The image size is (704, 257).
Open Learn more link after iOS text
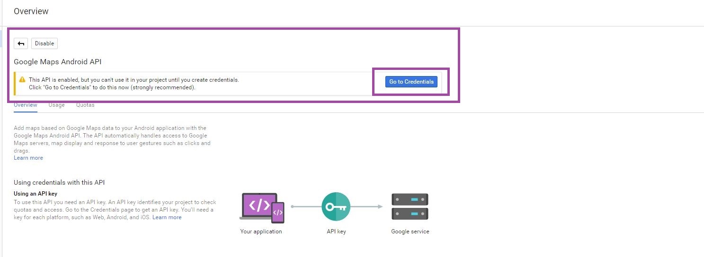click(167, 217)
